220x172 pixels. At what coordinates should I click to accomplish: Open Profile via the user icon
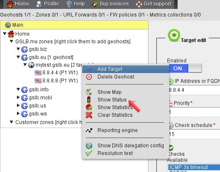tap(39, 4)
